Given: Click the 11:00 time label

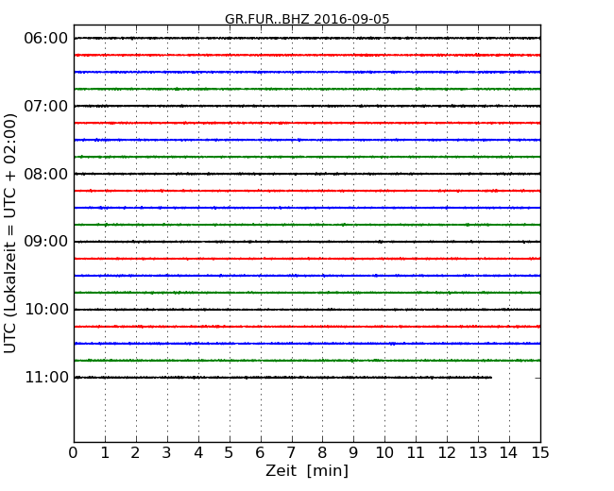Looking at the screenshot, I should [x=46, y=377].
